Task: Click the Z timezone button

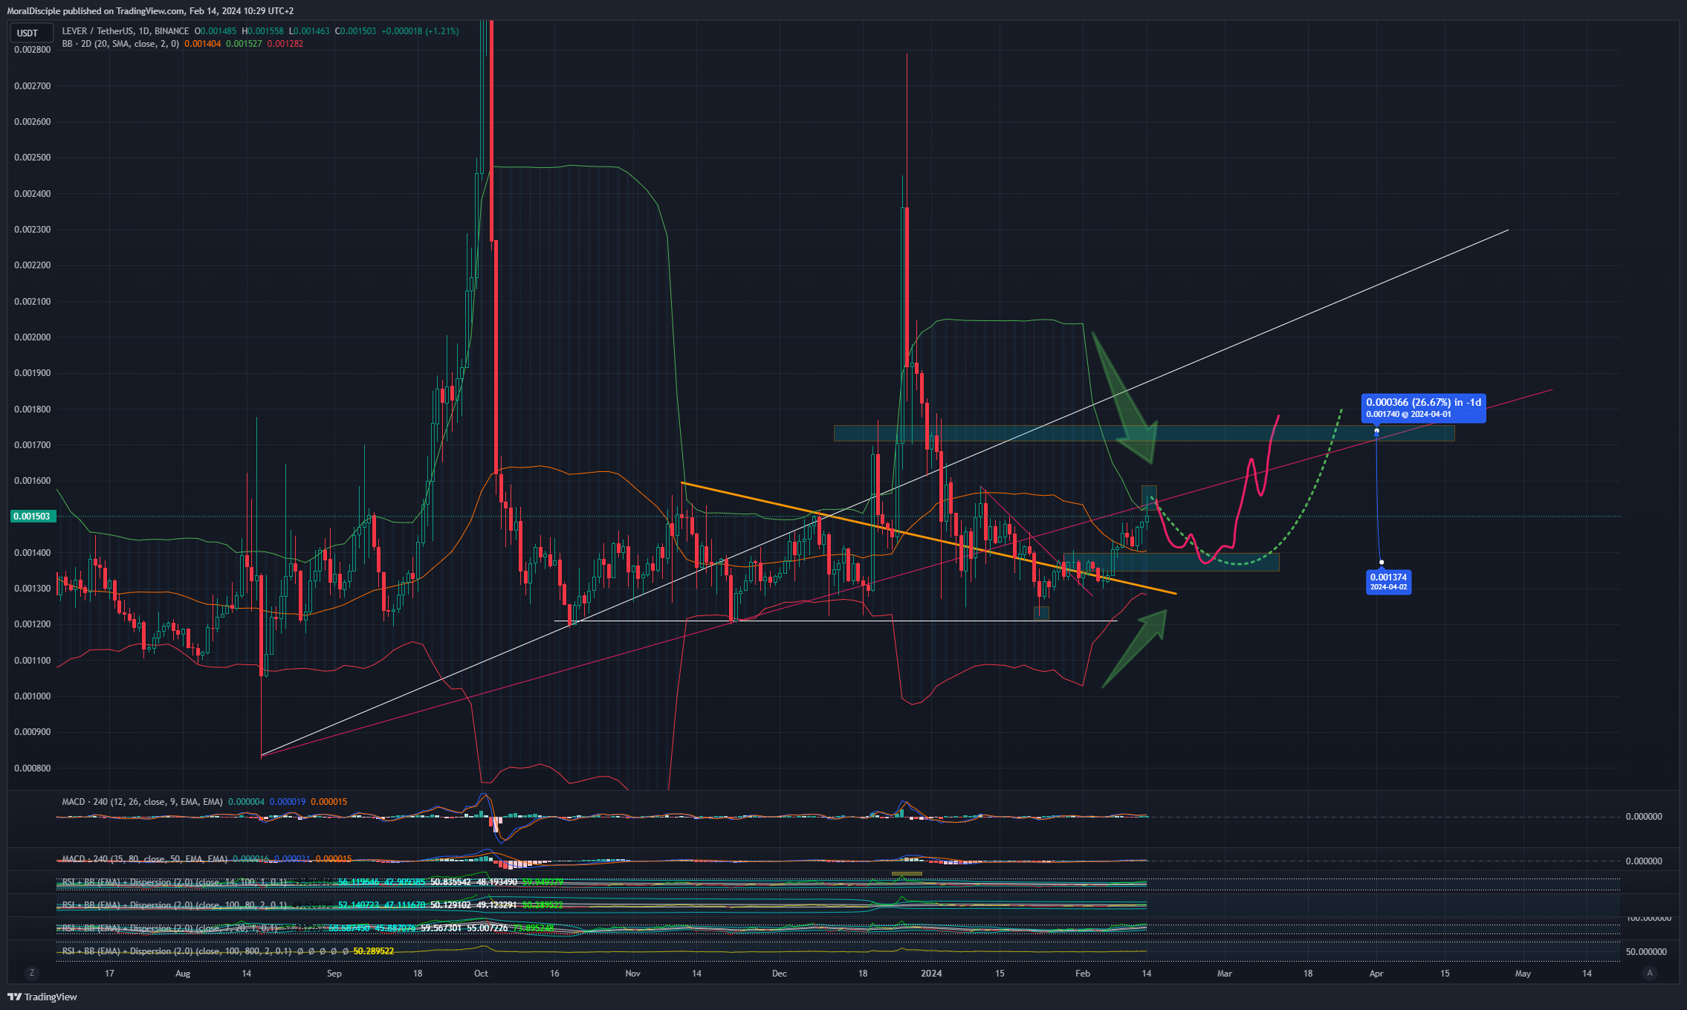Action: coord(31,973)
